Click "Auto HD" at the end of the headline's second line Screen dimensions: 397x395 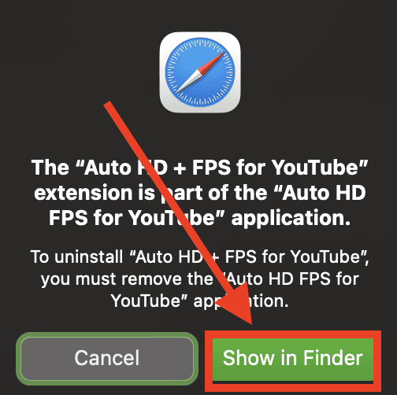tap(324, 193)
